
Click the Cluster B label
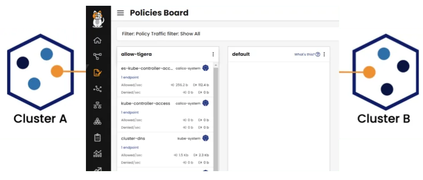(x=384, y=118)
